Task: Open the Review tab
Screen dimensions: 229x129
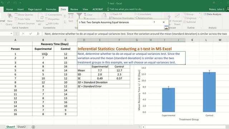Action: pyautogui.click(x=74, y=9)
